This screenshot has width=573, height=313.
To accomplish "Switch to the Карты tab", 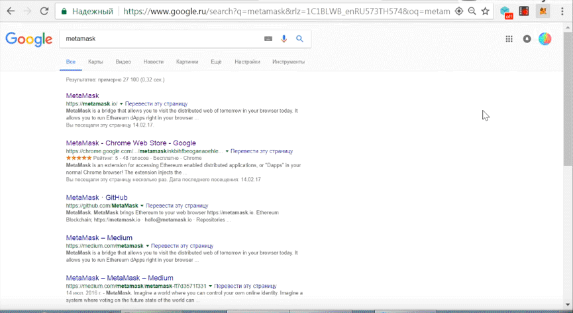I will click(95, 62).
